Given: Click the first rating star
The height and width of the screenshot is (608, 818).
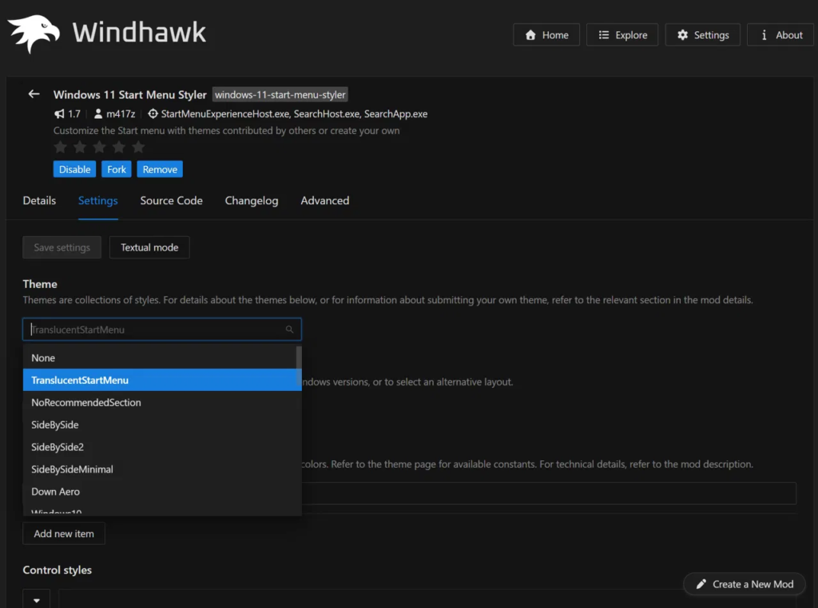Looking at the screenshot, I should pos(61,148).
